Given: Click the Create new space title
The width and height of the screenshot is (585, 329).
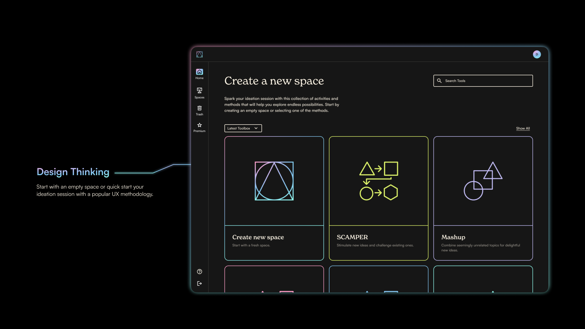Looking at the screenshot, I should [x=258, y=237].
